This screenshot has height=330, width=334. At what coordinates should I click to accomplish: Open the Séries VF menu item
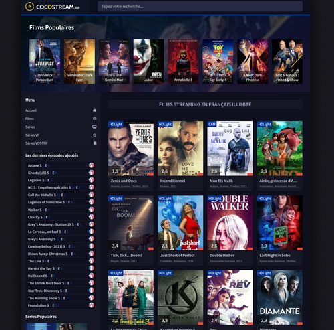tap(32, 135)
